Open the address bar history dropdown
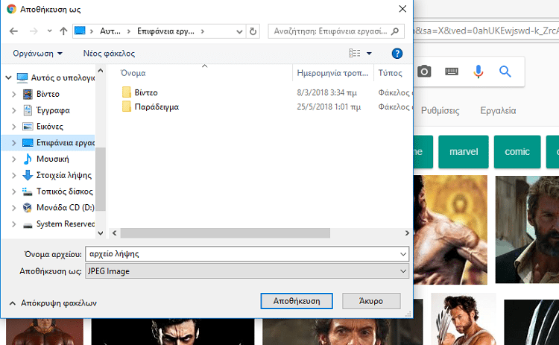 click(x=239, y=31)
